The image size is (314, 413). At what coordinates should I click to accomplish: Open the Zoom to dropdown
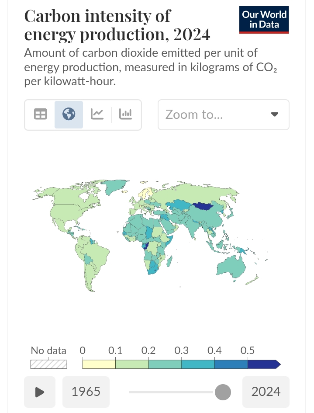pos(223,115)
